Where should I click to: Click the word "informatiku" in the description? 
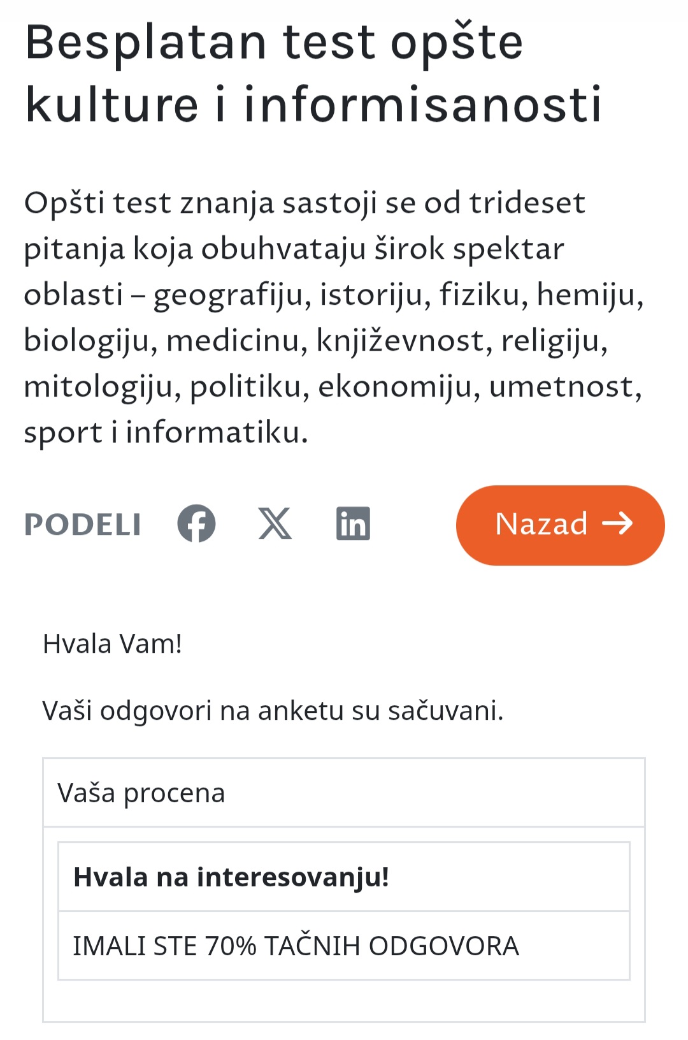217,433
